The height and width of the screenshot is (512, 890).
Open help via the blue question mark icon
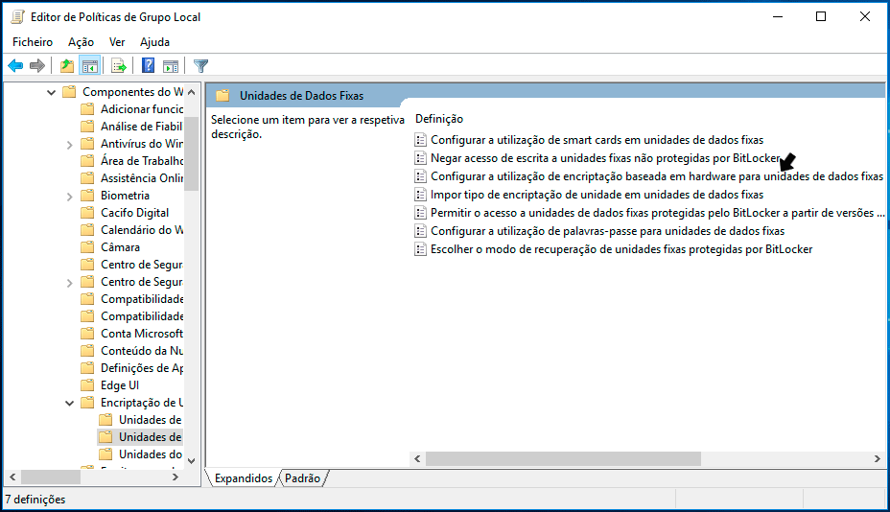(148, 66)
